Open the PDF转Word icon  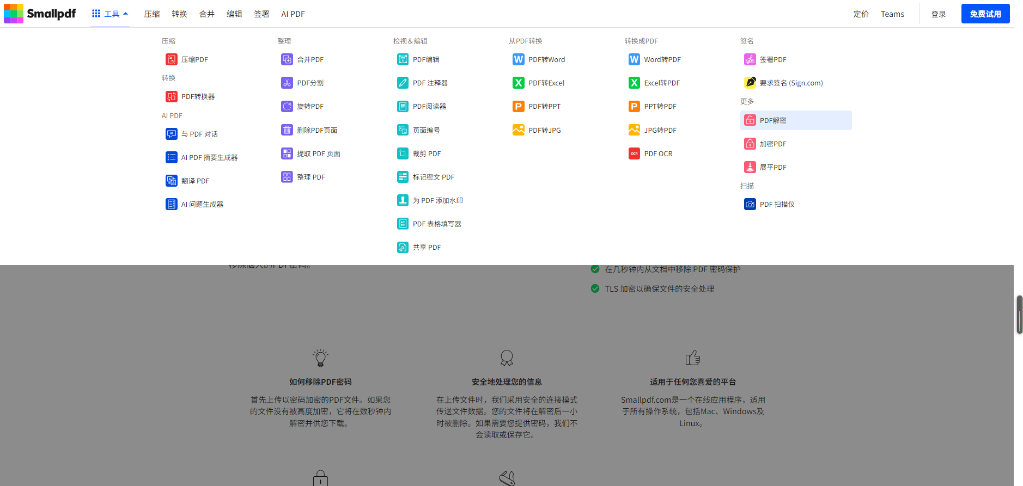pyautogui.click(x=519, y=59)
